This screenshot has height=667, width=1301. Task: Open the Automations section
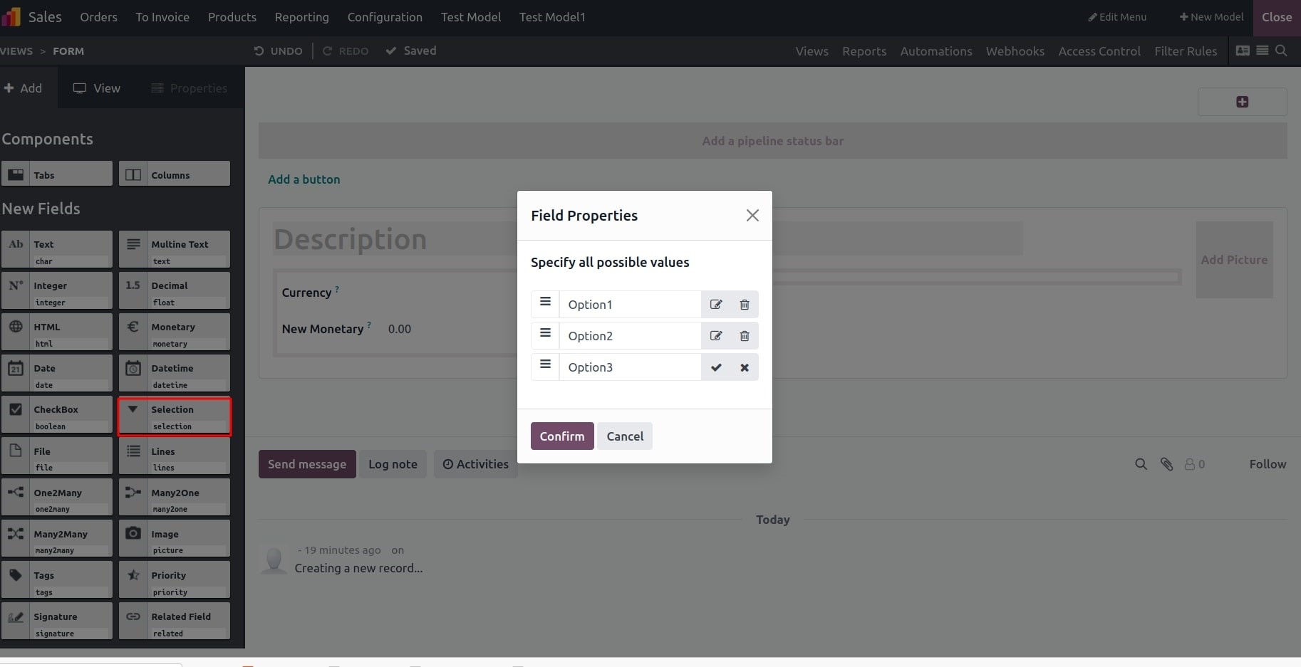pos(936,51)
